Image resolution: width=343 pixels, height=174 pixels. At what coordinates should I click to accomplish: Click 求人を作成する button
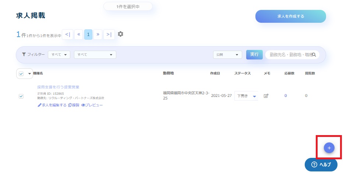(290, 17)
